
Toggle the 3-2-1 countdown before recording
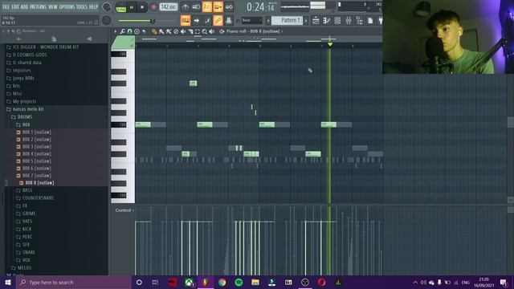[x=207, y=7]
